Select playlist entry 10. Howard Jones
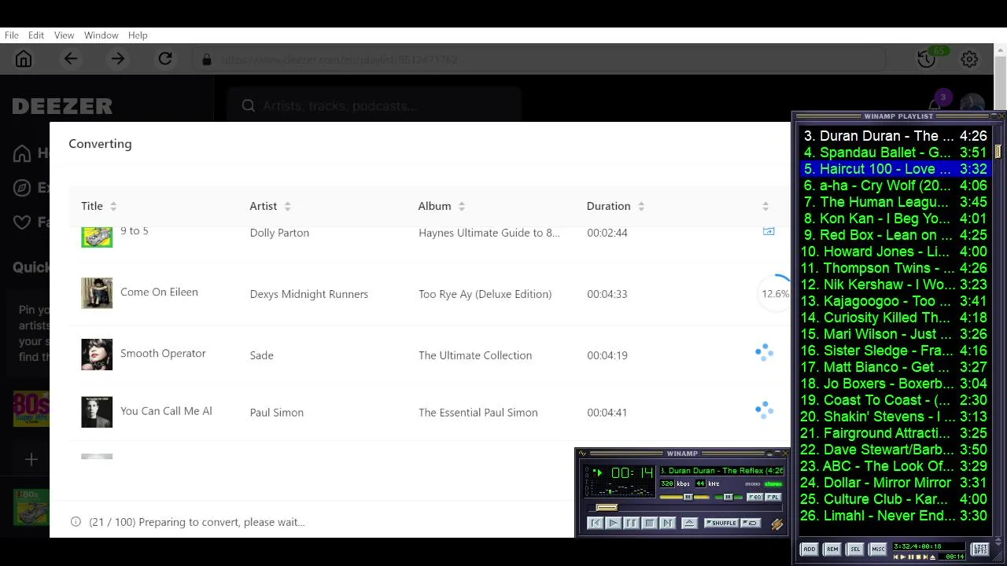This screenshot has width=1007, height=566. [x=894, y=252]
